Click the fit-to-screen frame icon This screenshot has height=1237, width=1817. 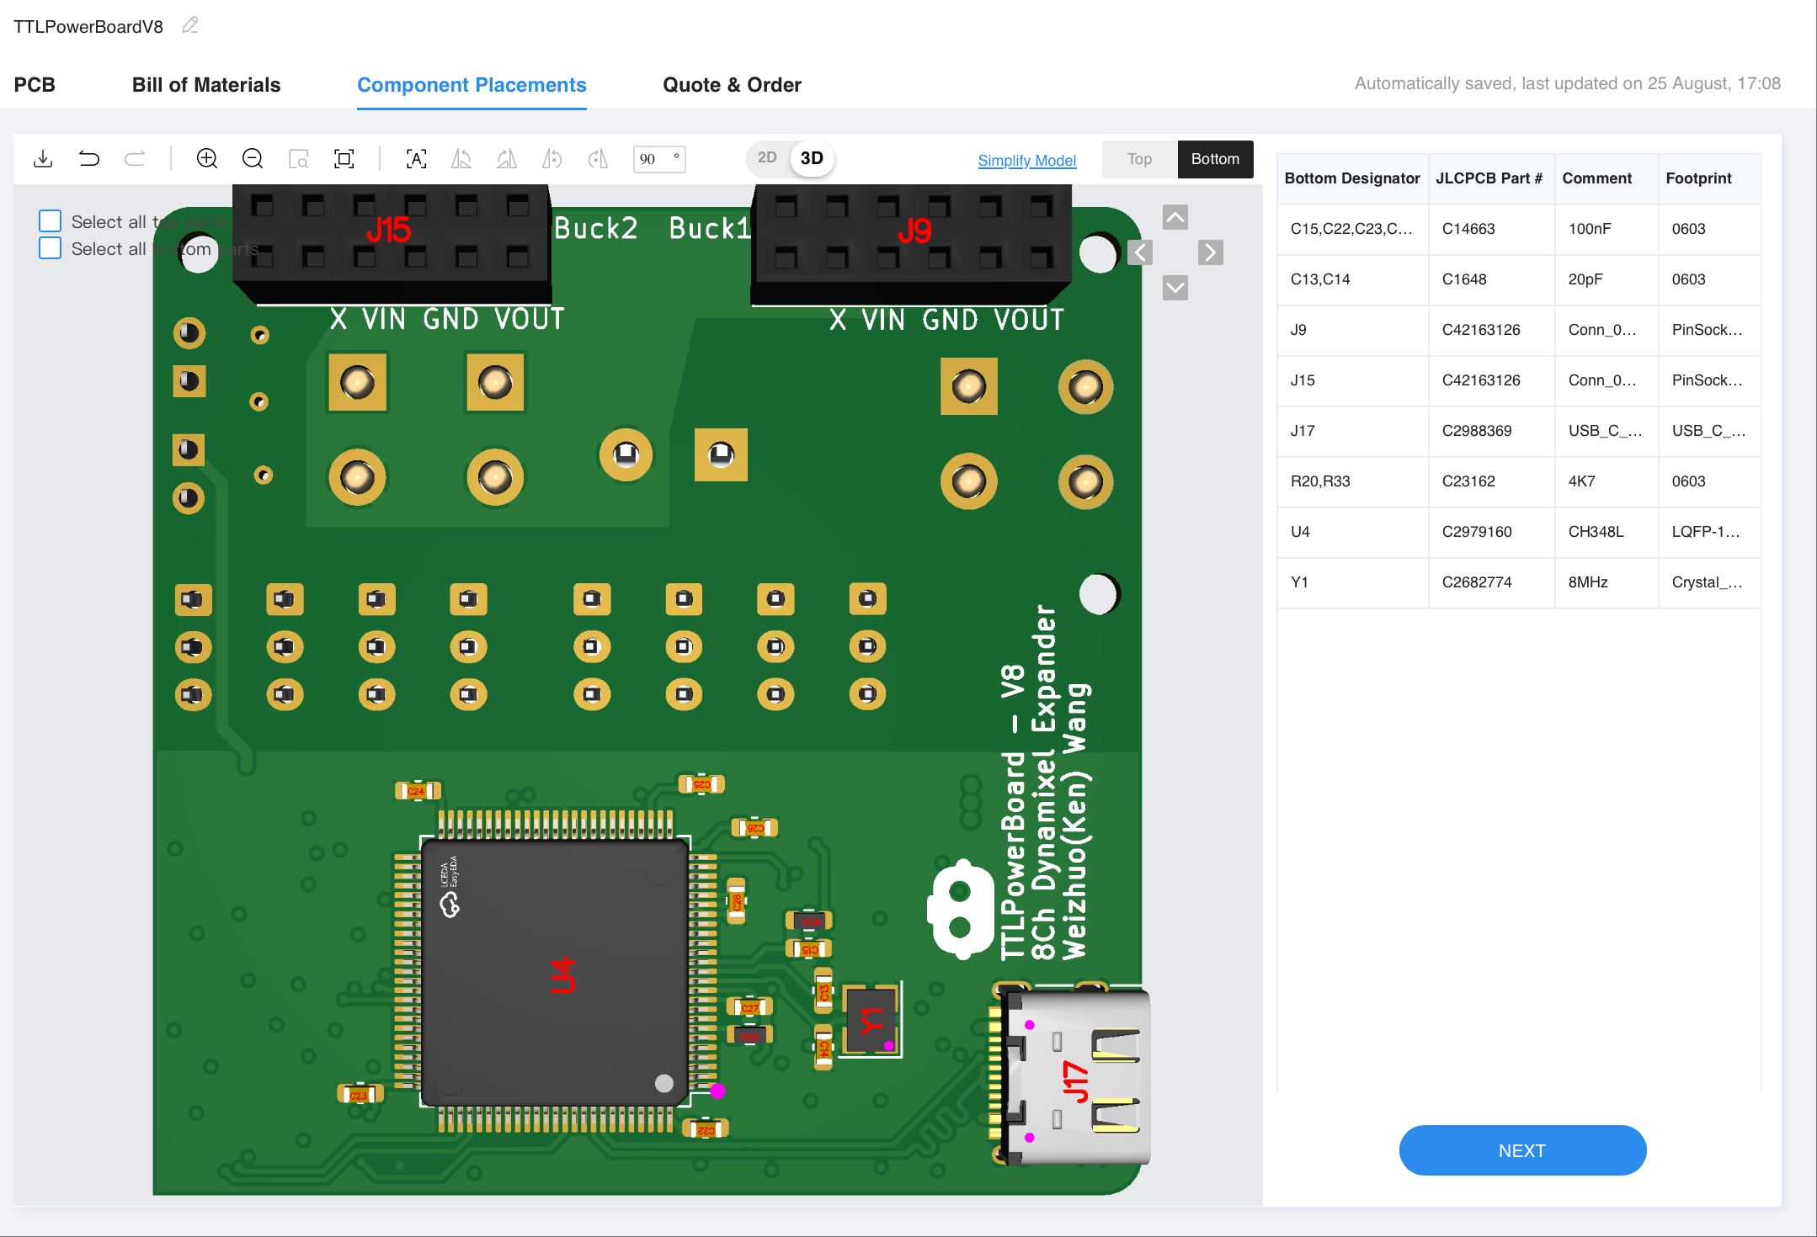344,159
